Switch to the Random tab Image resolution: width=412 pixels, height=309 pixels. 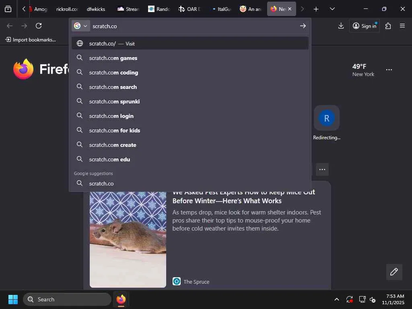[x=159, y=9]
